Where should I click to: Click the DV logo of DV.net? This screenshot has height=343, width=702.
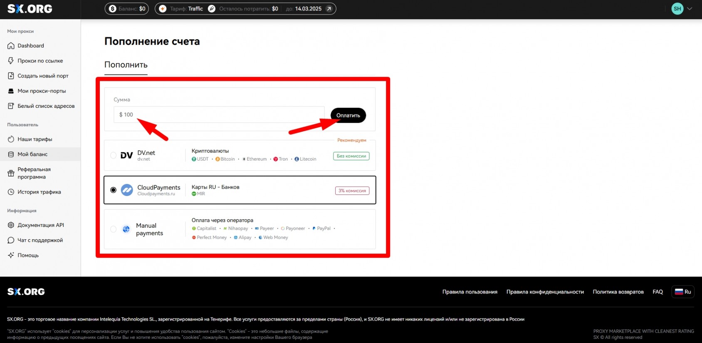pos(126,155)
